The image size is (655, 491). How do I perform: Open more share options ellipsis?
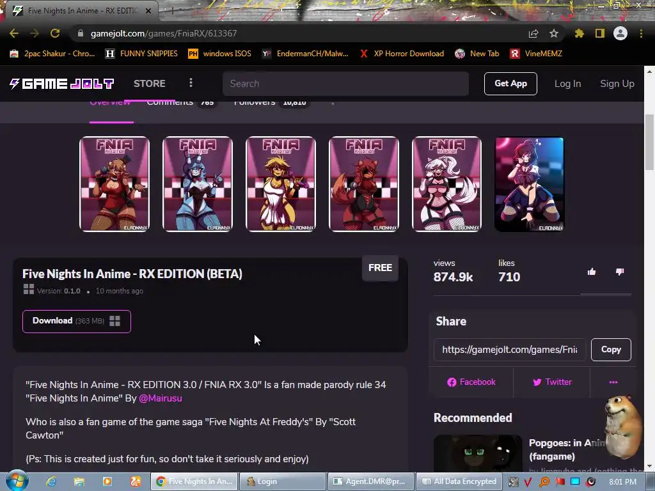(613, 382)
